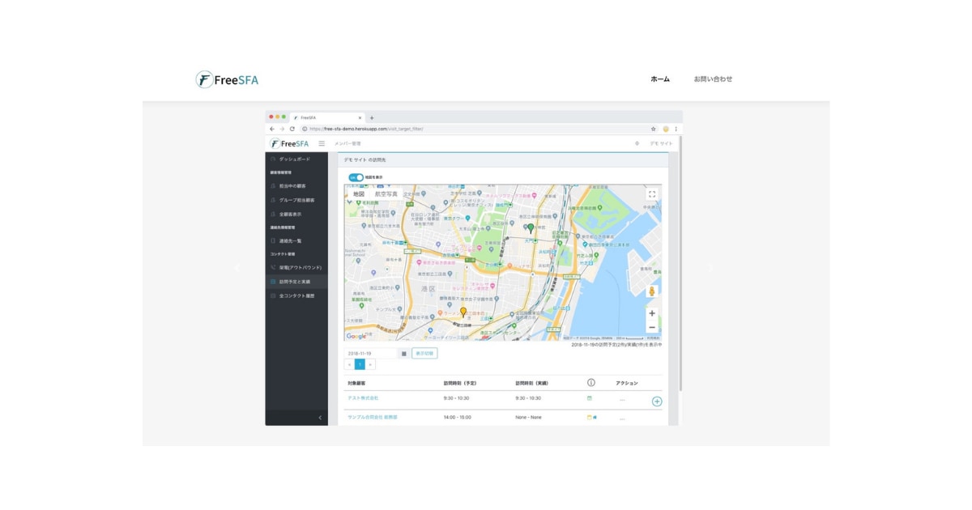This screenshot has width=972, height=510.
Task: Toggle the 地図を表示 map switch
Action: point(356,177)
